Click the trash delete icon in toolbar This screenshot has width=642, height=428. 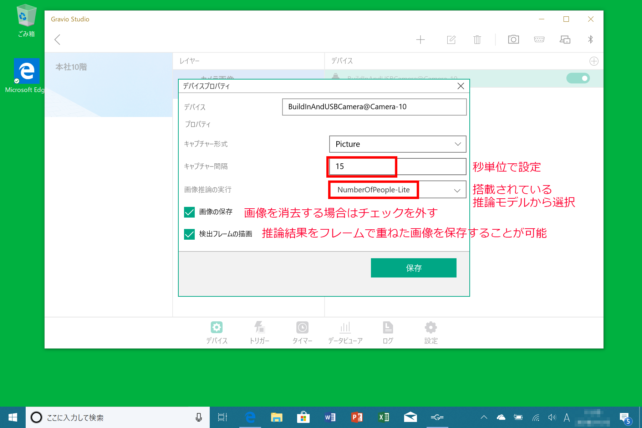point(477,40)
